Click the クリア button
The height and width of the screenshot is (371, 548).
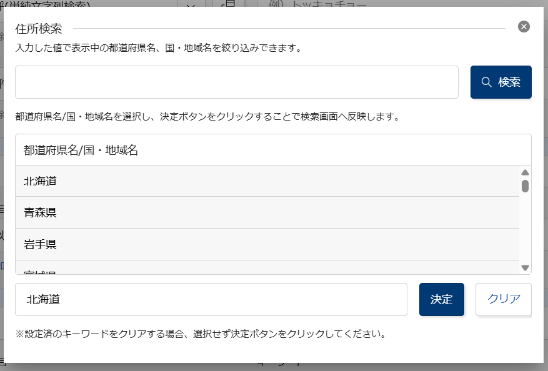[503, 299]
